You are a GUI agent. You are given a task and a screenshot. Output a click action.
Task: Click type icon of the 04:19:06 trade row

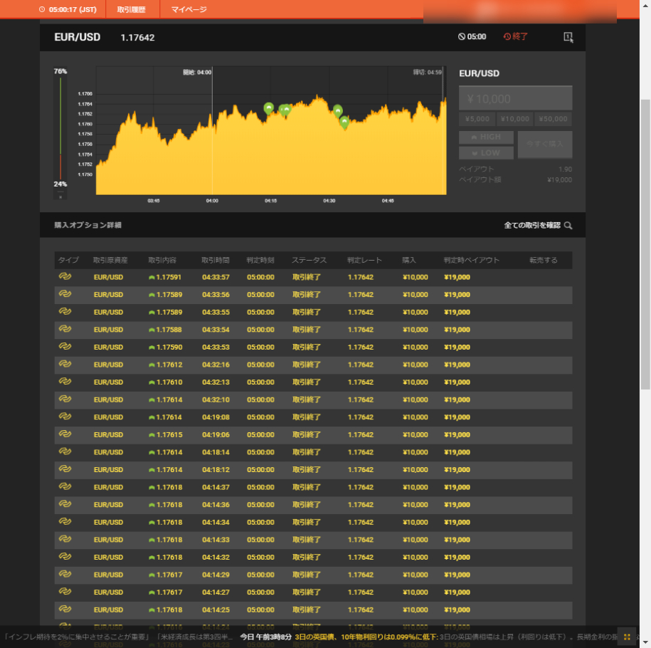click(x=65, y=434)
